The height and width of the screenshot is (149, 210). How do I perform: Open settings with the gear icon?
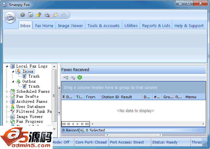point(23,15)
